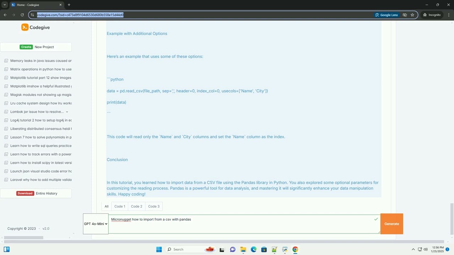Open Task View on the taskbar
This screenshot has width=454, height=255.
222,249
